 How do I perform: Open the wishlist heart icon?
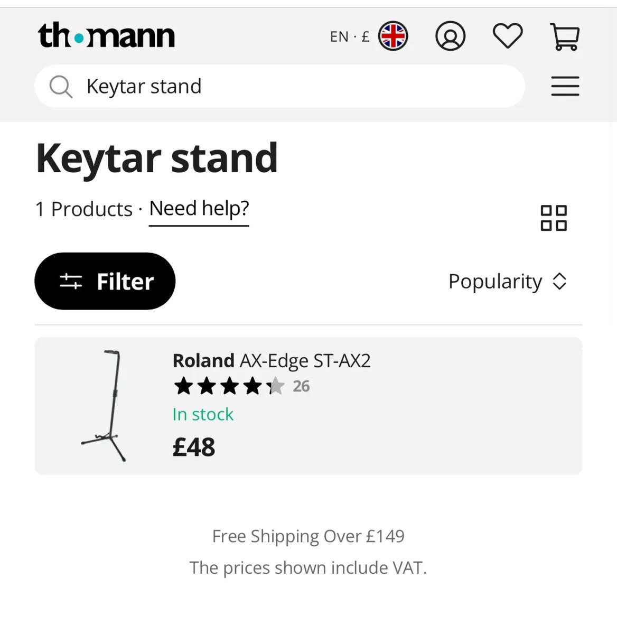507,36
